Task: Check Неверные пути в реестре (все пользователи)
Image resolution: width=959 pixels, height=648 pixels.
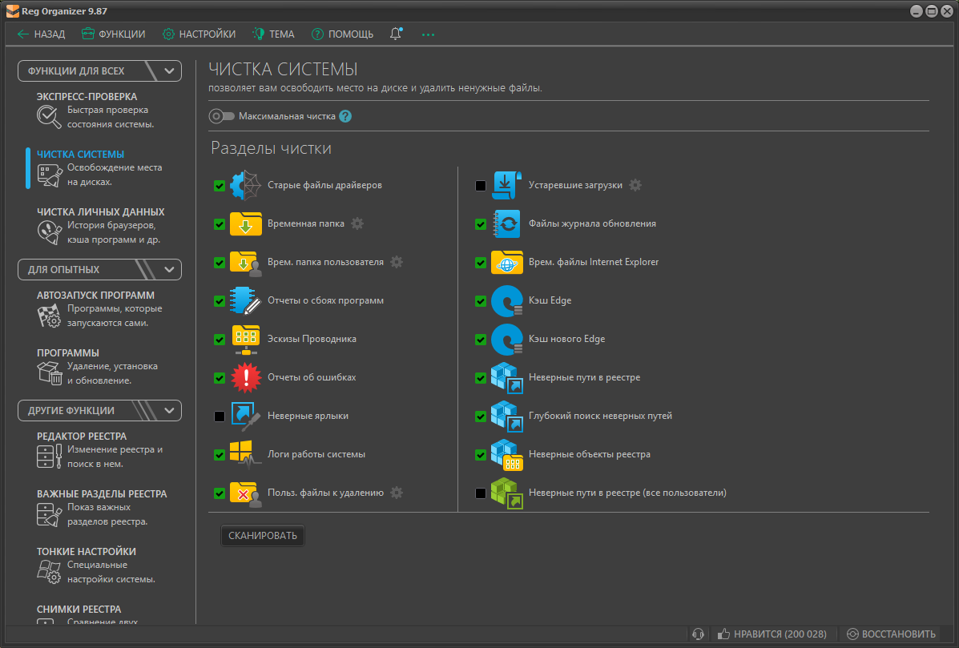Action: point(481,493)
